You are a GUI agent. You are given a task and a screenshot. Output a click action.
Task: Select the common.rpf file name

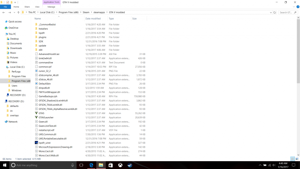click(45, 67)
